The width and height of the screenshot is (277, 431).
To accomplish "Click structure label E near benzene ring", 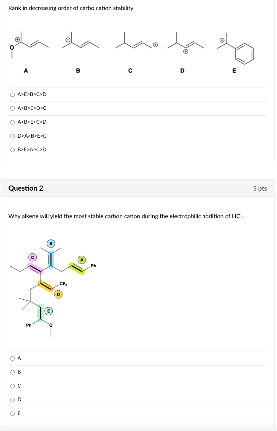I will tap(234, 71).
